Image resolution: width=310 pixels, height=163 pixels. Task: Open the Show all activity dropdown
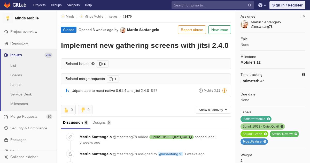(x=213, y=110)
